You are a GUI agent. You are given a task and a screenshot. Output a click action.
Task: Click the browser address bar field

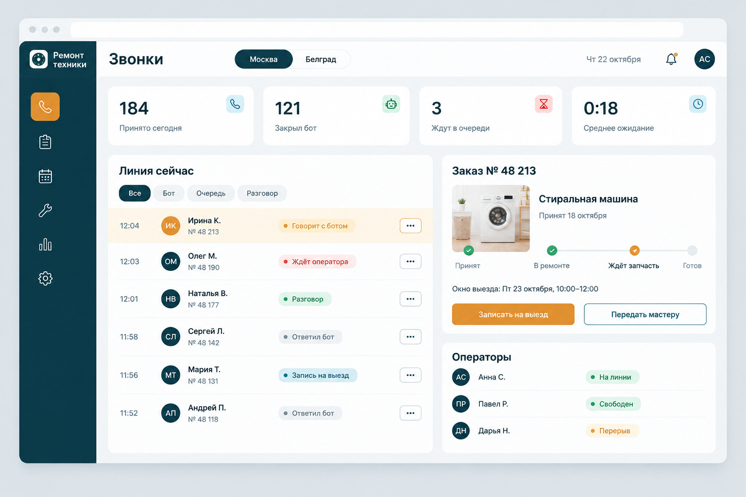point(377,30)
